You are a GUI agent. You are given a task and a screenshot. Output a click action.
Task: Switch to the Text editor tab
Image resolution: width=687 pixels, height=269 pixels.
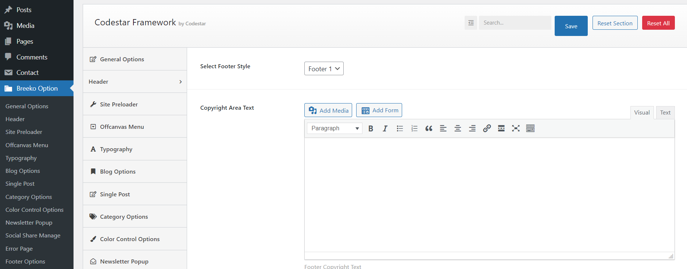point(665,113)
